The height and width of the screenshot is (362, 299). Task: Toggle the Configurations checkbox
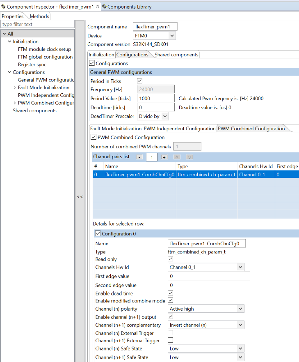coord(92,63)
